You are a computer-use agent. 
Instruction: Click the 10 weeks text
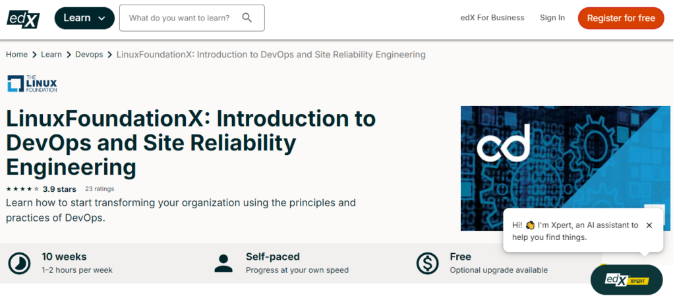[x=64, y=257]
